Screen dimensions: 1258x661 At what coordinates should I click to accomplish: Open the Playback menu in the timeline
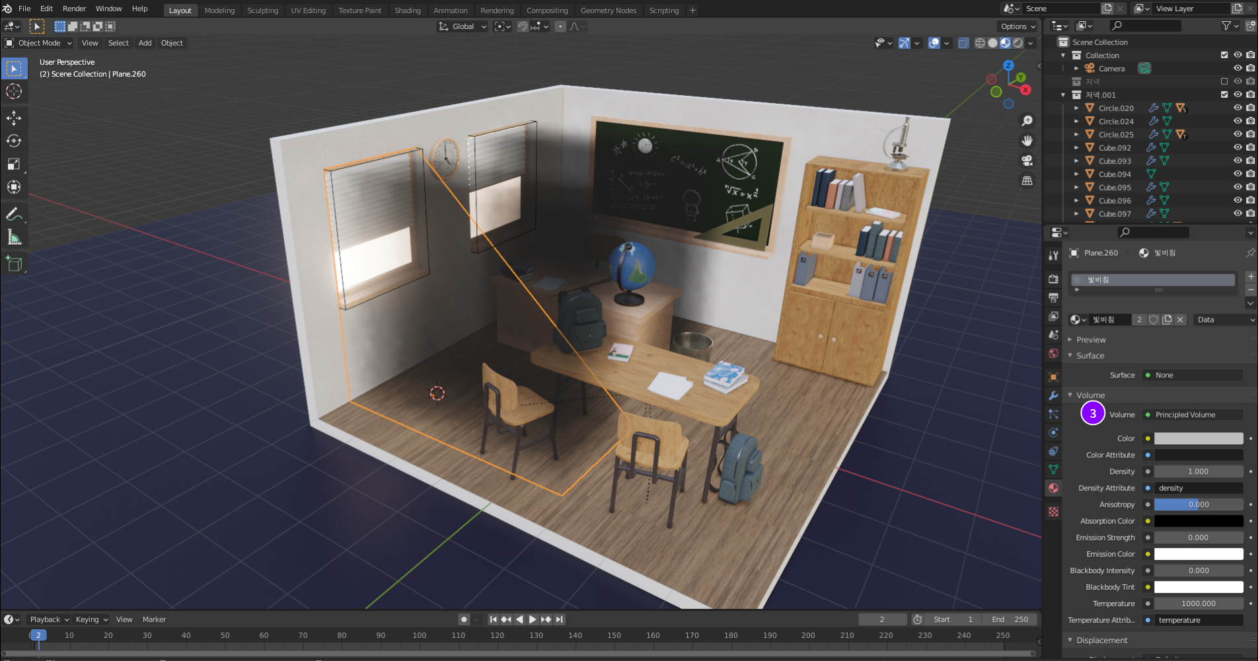coord(50,619)
